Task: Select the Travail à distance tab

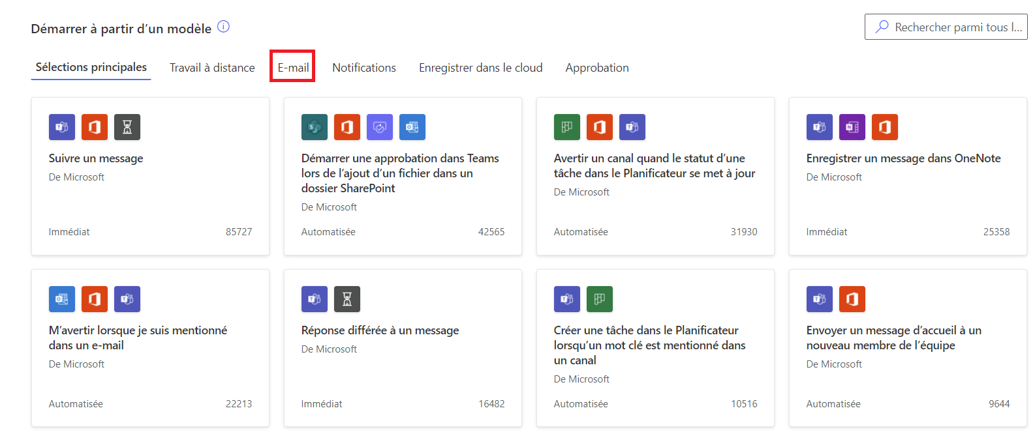Action: coord(212,68)
